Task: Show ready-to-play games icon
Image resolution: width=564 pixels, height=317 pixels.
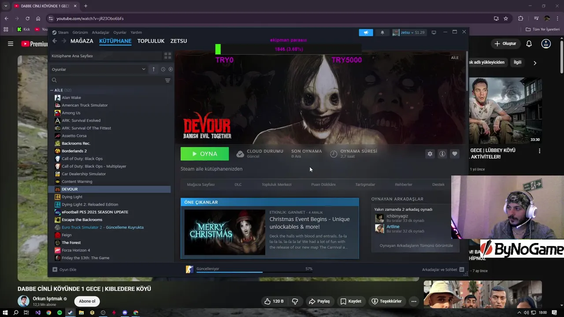Action: point(171,69)
